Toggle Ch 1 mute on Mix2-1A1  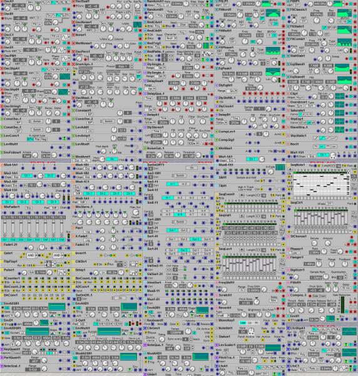click(26, 175)
